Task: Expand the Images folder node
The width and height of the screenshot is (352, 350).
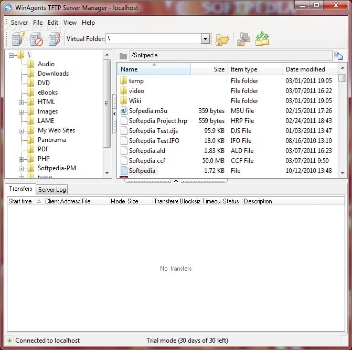Action: coord(21,112)
